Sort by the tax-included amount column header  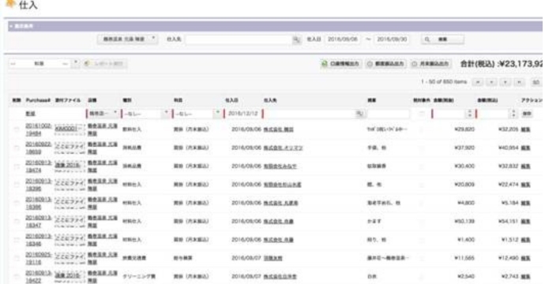(487, 100)
